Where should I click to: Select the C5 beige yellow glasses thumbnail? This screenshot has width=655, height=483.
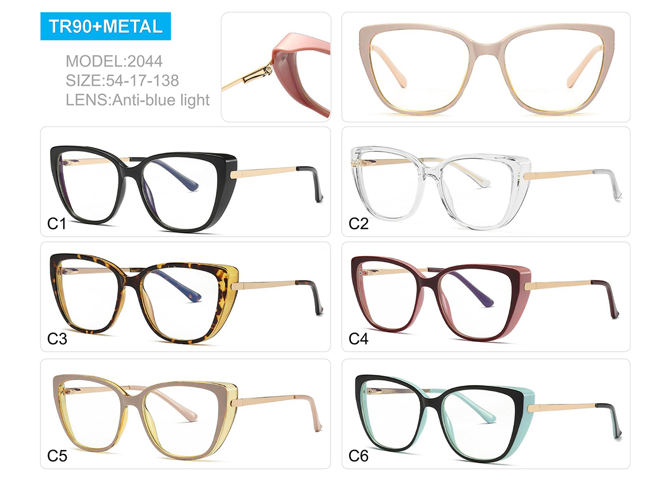click(x=186, y=414)
